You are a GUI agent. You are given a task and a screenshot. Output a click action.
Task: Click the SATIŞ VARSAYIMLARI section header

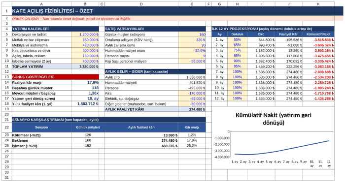click(x=155, y=29)
